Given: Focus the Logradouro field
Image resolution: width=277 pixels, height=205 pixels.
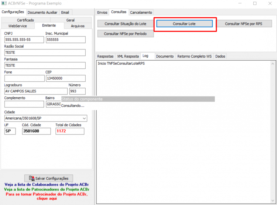Looking at the screenshot, I should (x=36, y=91).
